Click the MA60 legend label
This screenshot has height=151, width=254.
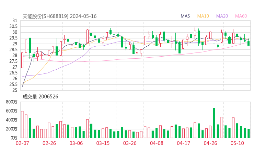tap(241, 16)
